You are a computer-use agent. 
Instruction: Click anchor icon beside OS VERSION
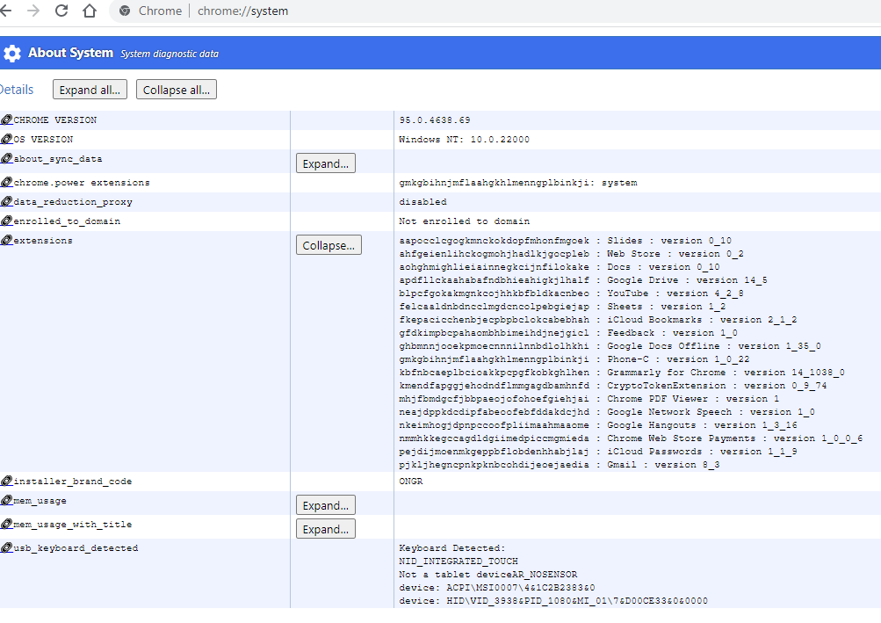(x=7, y=139)
